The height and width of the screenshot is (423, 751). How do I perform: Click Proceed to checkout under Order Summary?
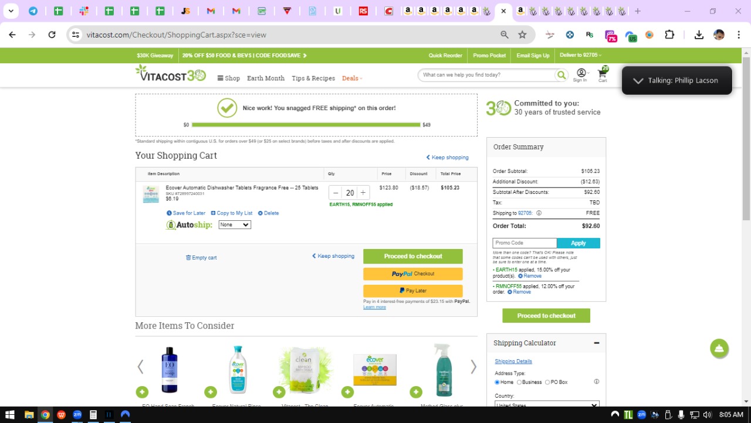coord(546,316)
